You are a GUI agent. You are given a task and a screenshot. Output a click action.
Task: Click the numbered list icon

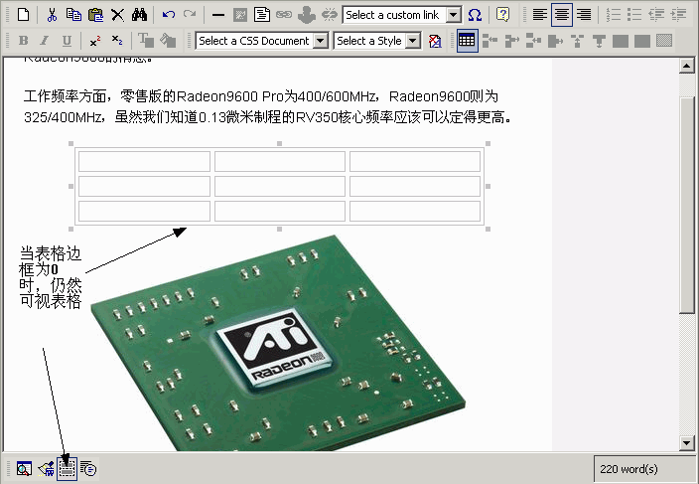[614, 15]
